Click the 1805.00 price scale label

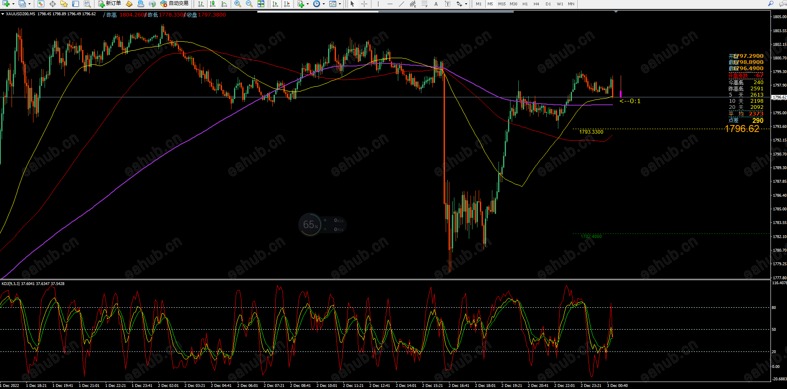pyautogui.click(x=780, y=17)
